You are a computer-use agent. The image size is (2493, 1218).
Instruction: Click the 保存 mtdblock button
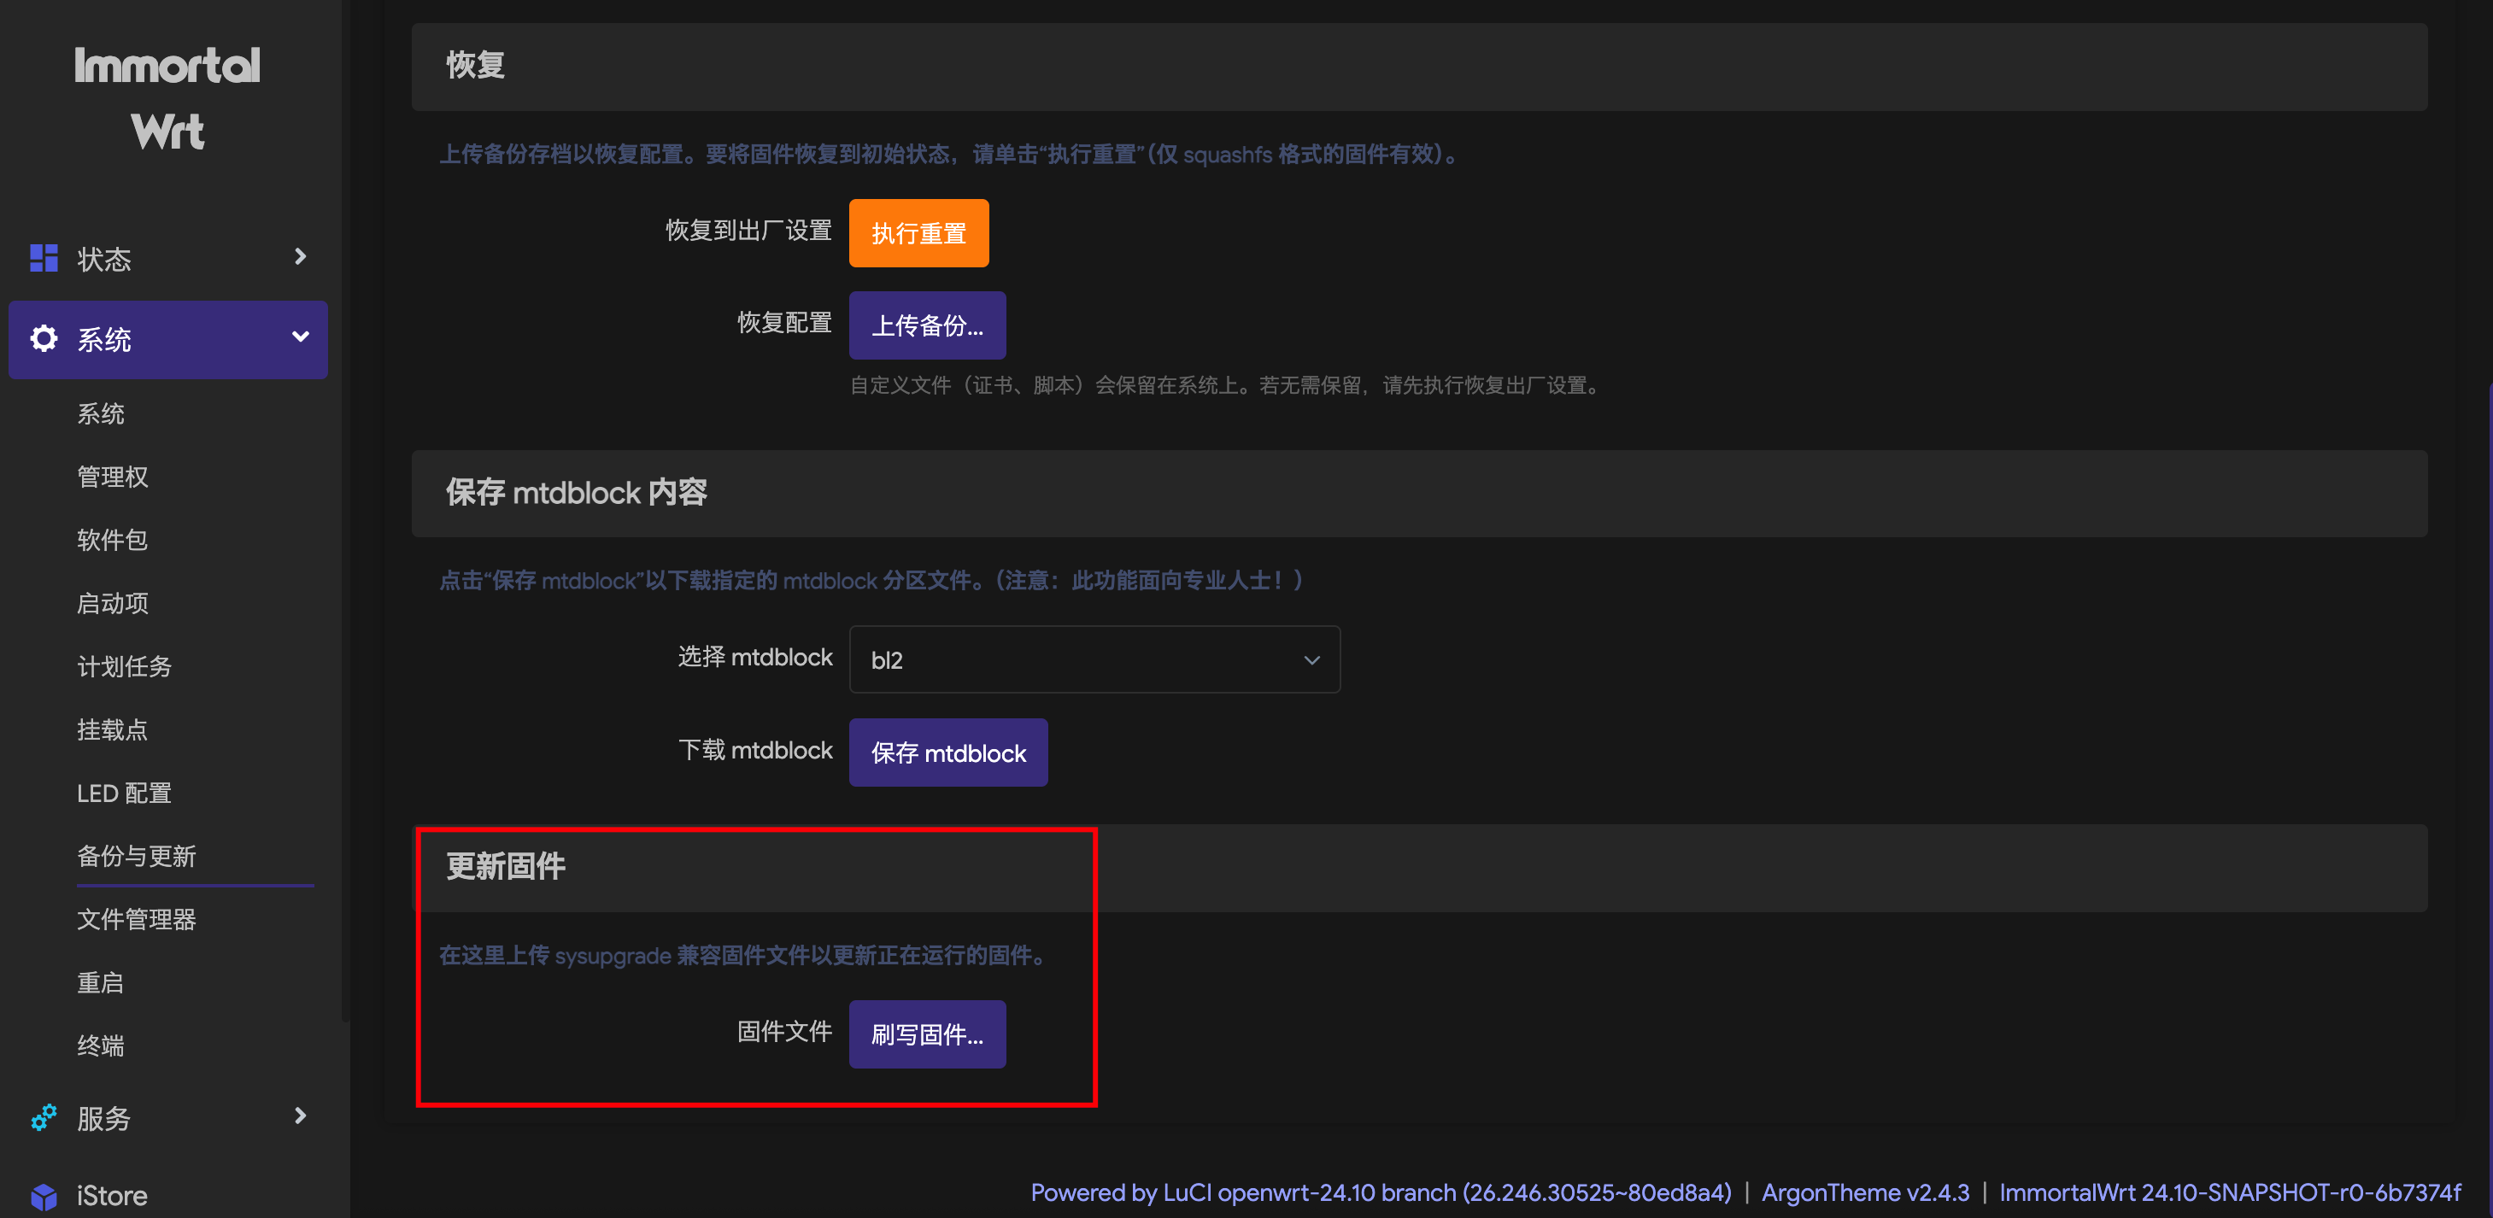(x=948, y=752)
